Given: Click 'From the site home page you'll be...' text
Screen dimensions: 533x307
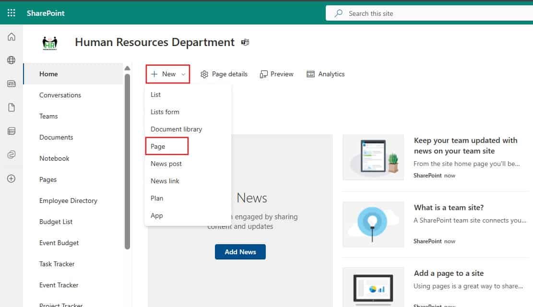Looking at the screenshot, I should (x=466, y=164).
